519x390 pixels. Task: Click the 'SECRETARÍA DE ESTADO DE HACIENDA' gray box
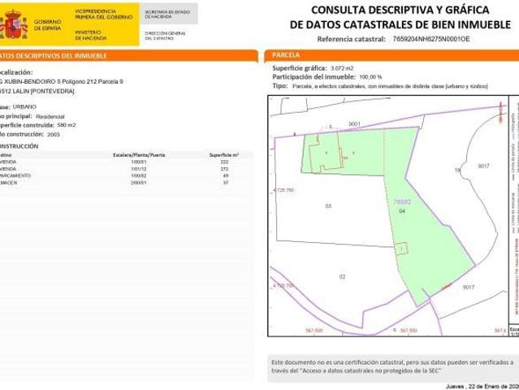pos(169,14)
